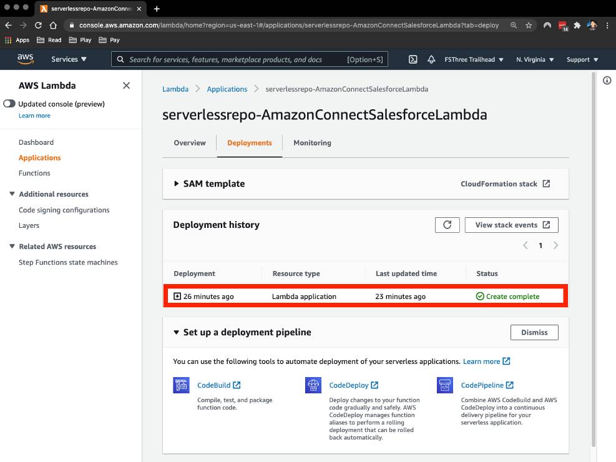Click the CodePipeline service icon
Image resolution: width=616 pixels, height=462 pixels.
pyautogui.click(x=445, y=385)
